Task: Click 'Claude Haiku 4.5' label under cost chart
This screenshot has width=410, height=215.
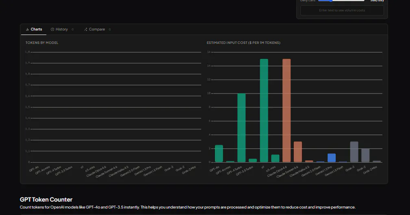Action: tap(299, 172)
